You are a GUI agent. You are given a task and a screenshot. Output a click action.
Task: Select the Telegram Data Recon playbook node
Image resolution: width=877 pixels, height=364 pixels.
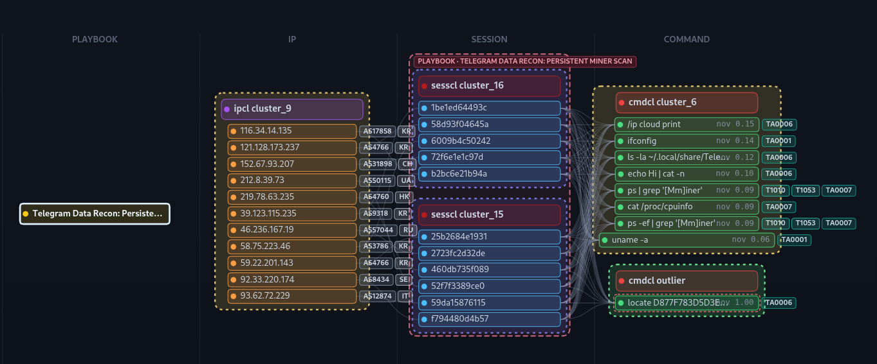point(95,214)
